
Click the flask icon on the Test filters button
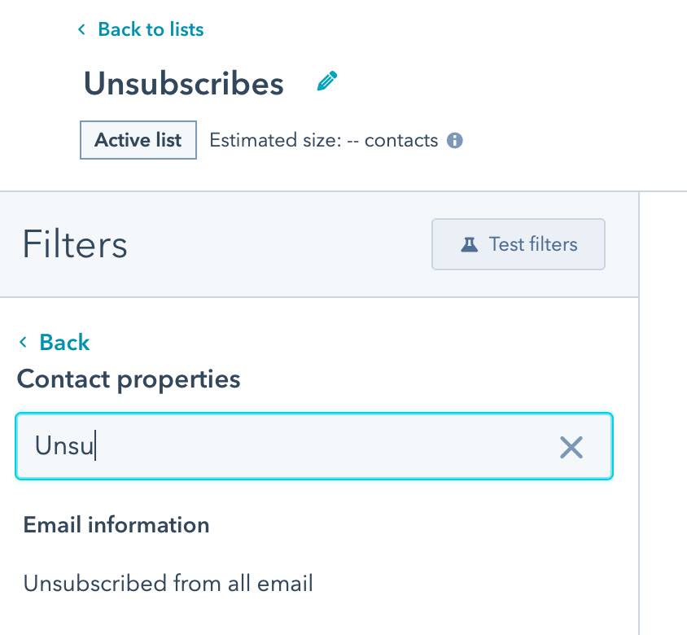click(x=470, y=244)
